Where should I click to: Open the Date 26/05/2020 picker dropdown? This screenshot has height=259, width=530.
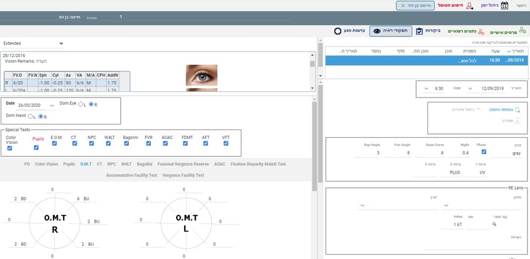pos(52,106)
